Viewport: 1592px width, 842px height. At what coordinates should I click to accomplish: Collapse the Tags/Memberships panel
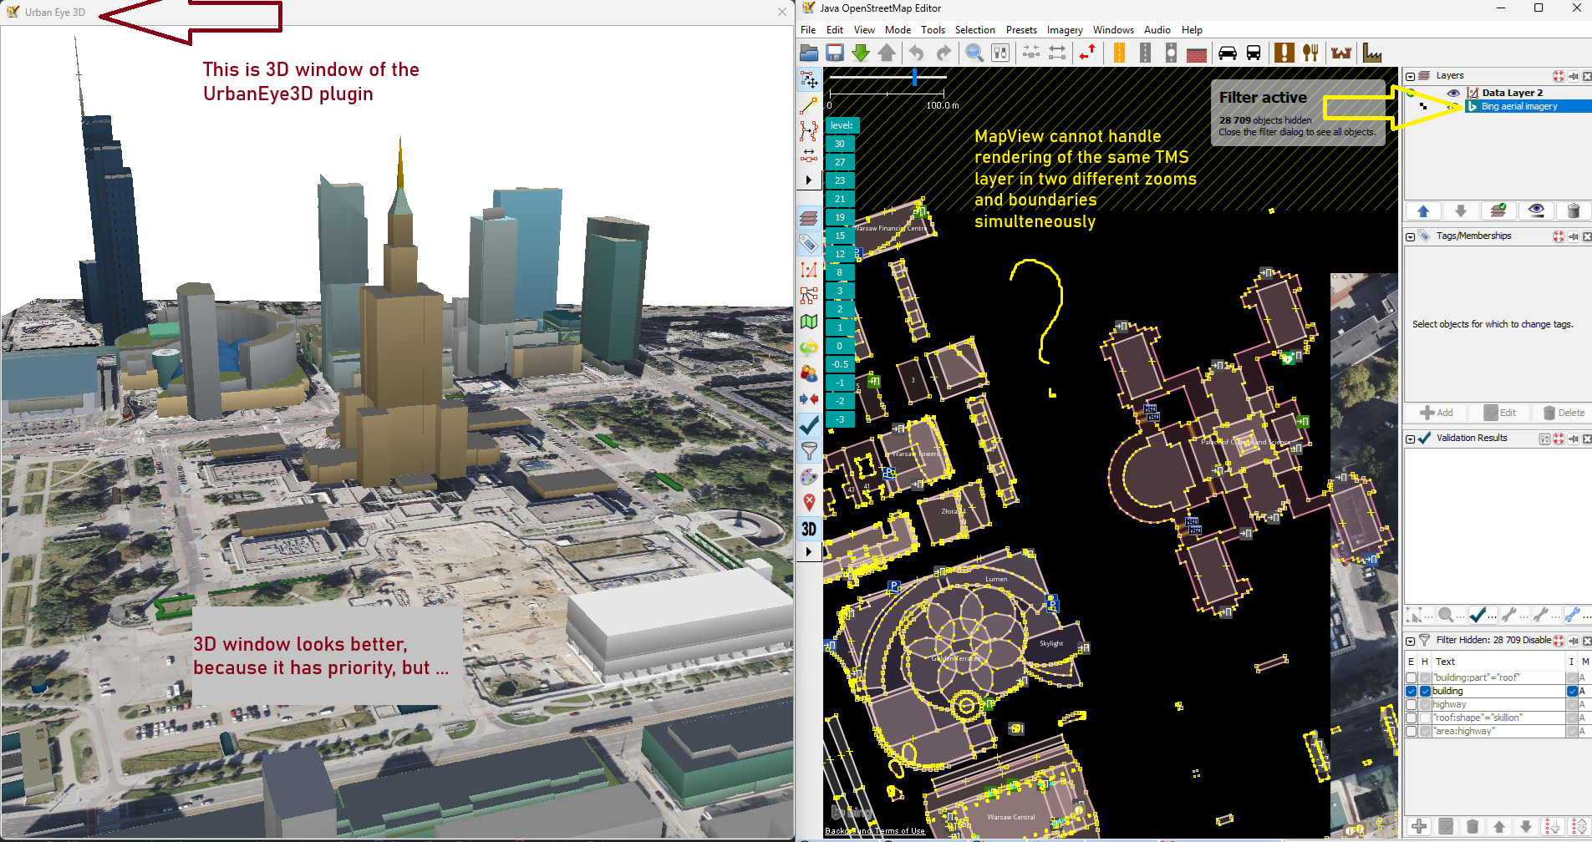click(x=1411, y=236)
